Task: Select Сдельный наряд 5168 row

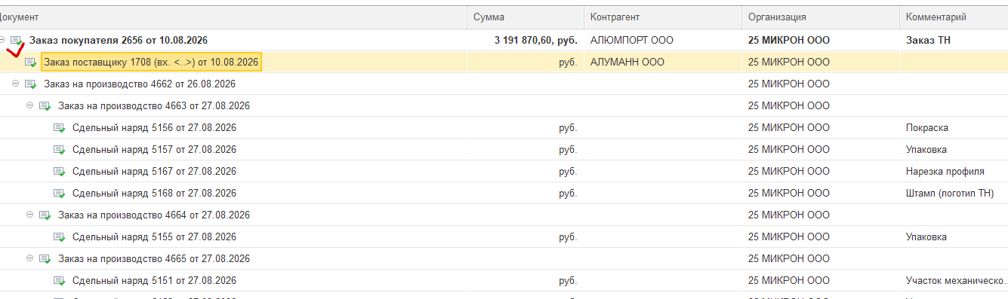Action: 504,194
